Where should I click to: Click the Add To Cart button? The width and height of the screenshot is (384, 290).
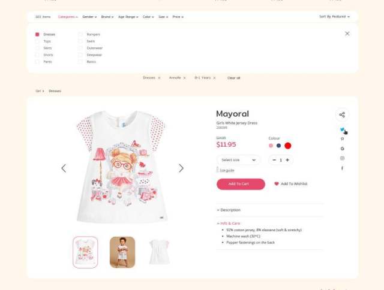[241, 184]
